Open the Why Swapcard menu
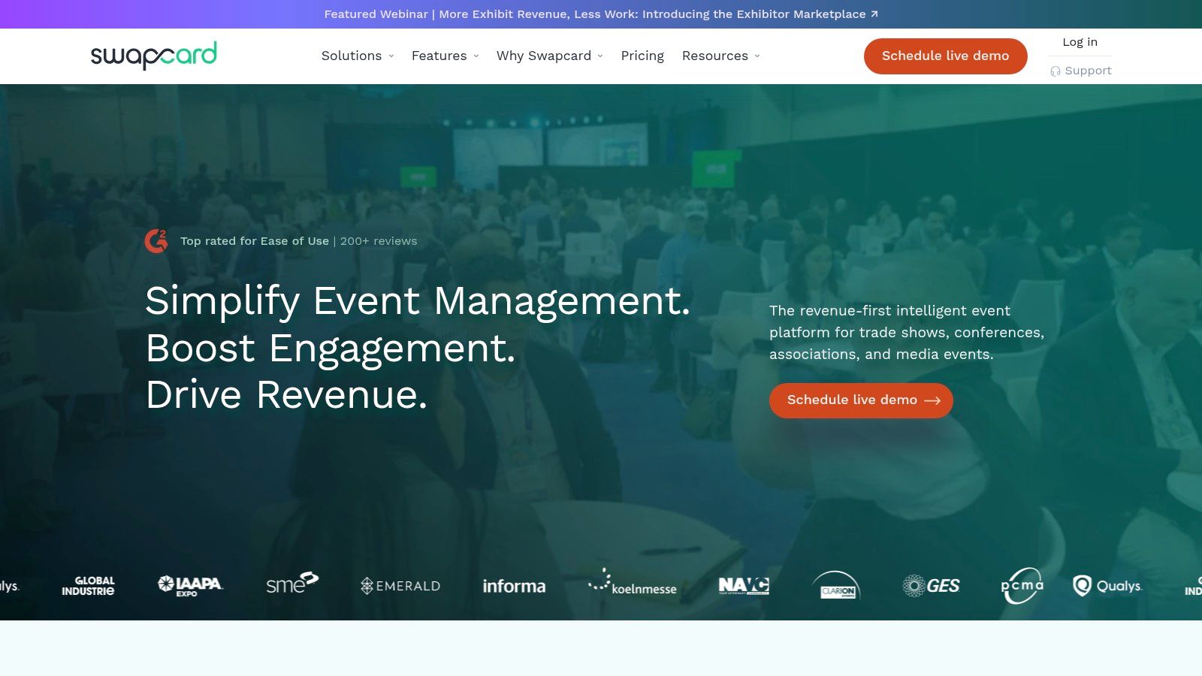The image size is (1202, 676). (550, 56)
